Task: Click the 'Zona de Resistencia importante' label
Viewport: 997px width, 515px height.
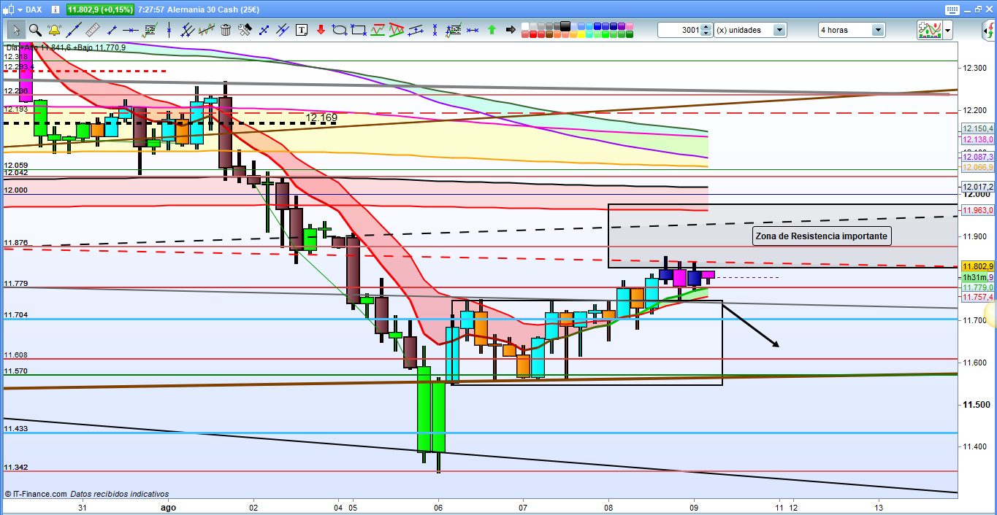Action: [x=821, y=236]
